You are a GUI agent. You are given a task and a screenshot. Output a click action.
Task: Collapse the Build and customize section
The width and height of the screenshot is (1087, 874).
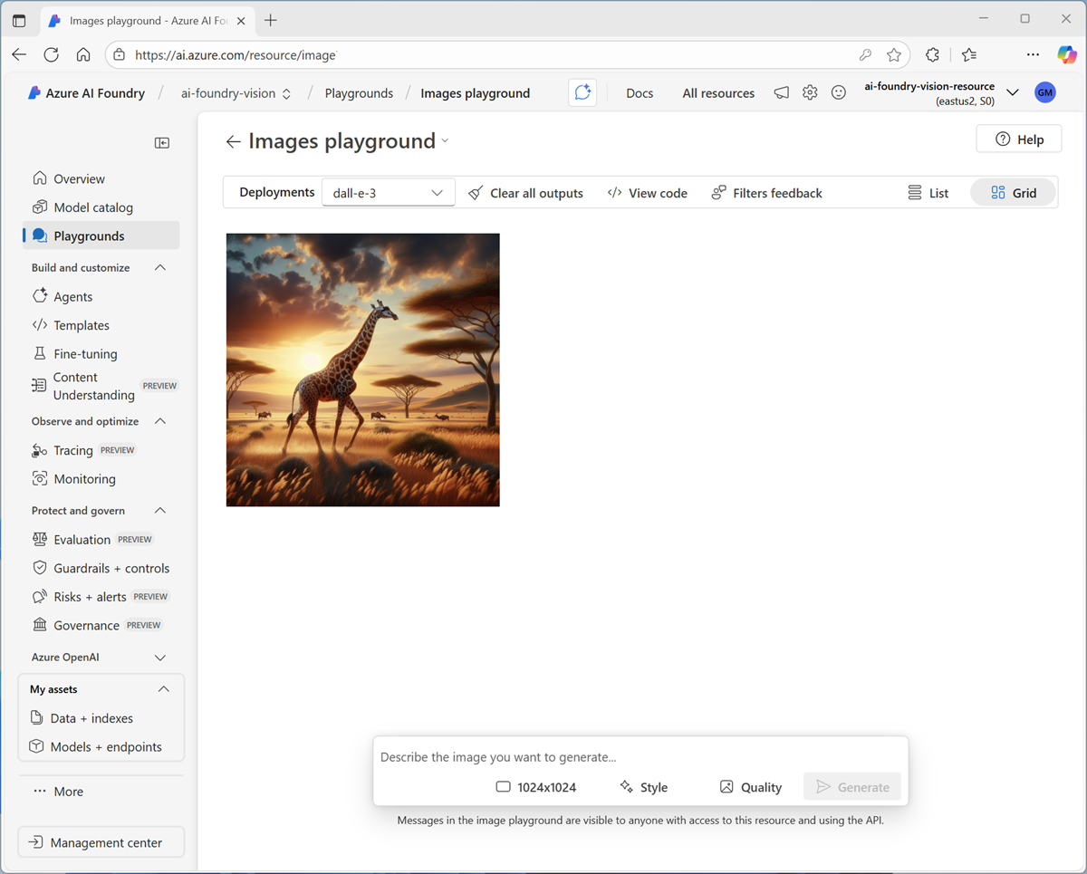click(x=160, y=268)
